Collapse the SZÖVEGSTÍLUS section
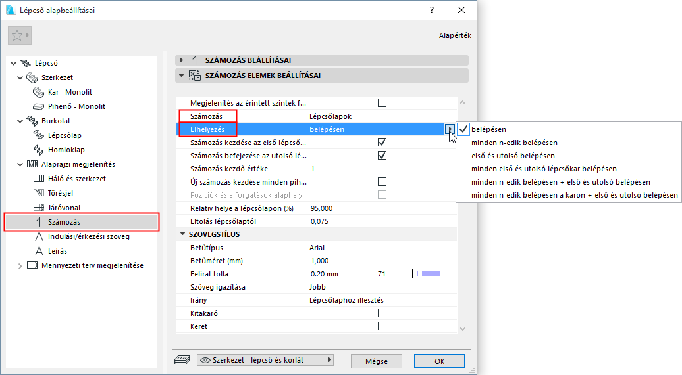Screen dimensions: 682x375 point(183,234)
